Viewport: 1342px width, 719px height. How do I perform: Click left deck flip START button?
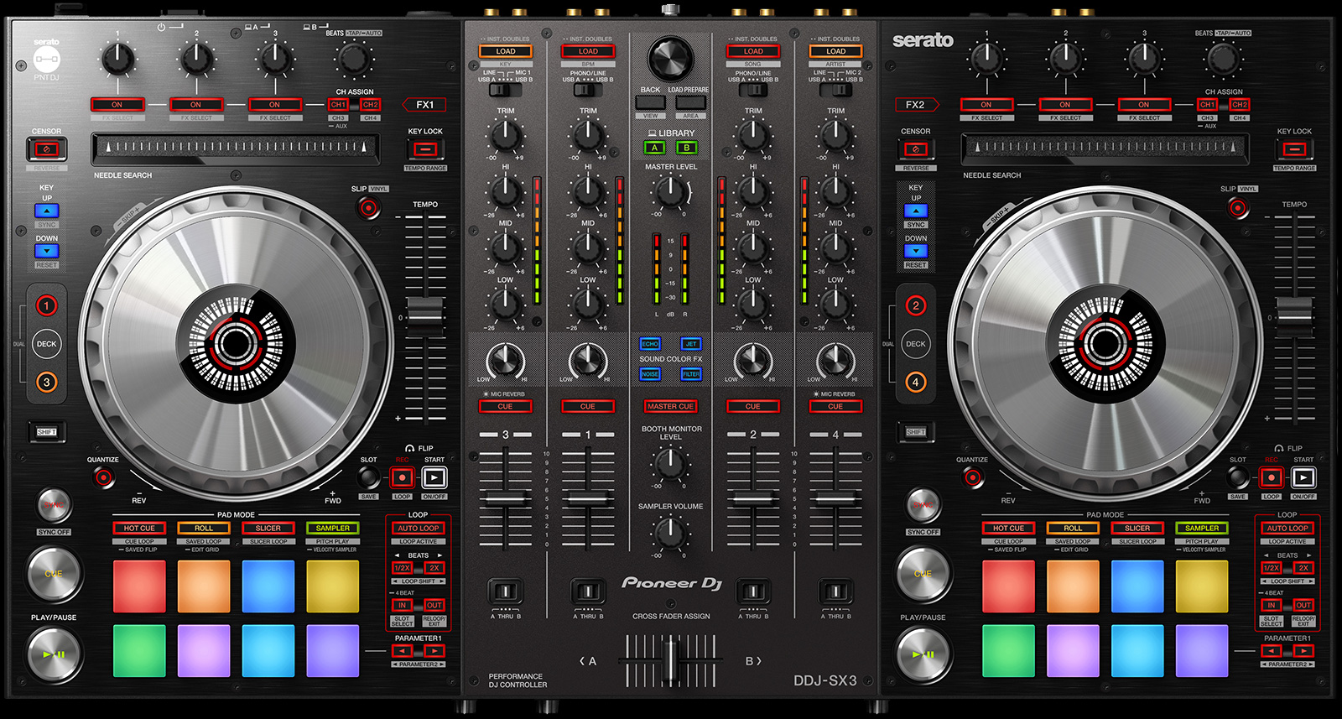(434, 477)
